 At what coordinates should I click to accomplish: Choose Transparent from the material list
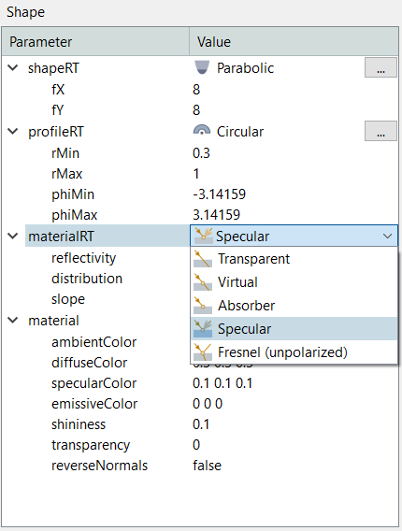click(x=294, y=259)
